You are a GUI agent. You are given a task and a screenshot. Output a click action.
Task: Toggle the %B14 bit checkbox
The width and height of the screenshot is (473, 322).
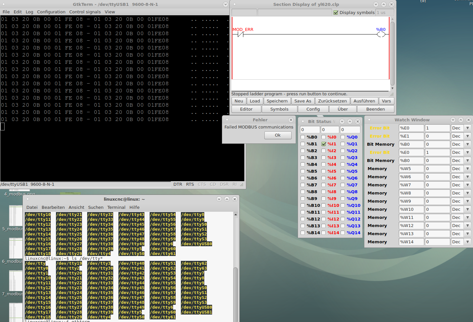303,233
